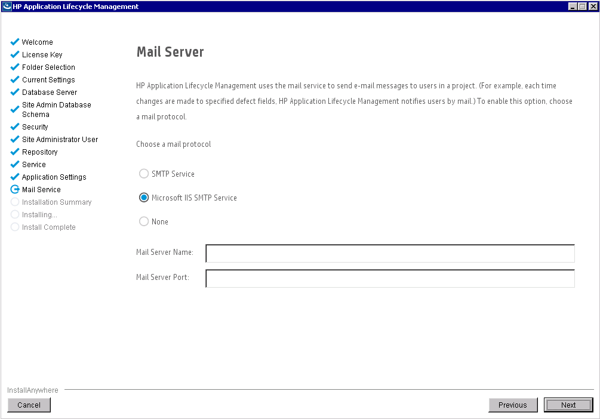The width and height of the screenshot is (600, 419).
Task: Maximize the installer window
Action: coord(582,6)
